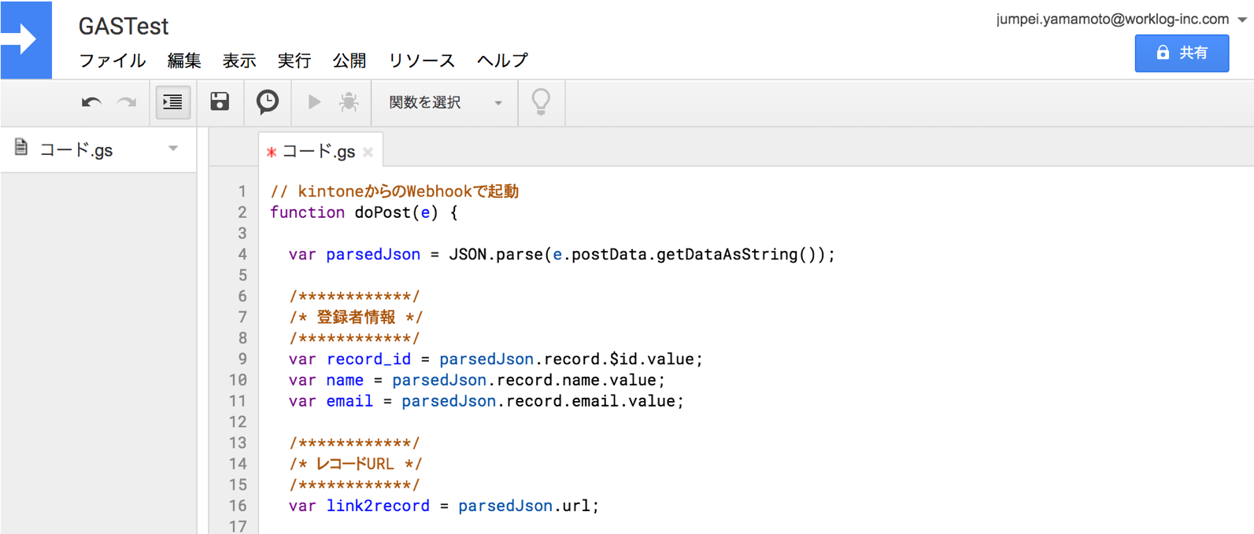Start debugging with the bug icon

(x=349, y=102)
